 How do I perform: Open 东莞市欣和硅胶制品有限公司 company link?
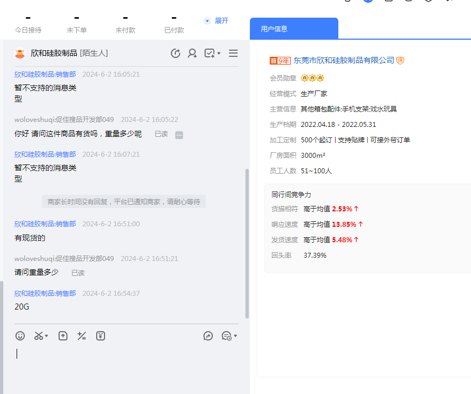[x=344, y=60]
